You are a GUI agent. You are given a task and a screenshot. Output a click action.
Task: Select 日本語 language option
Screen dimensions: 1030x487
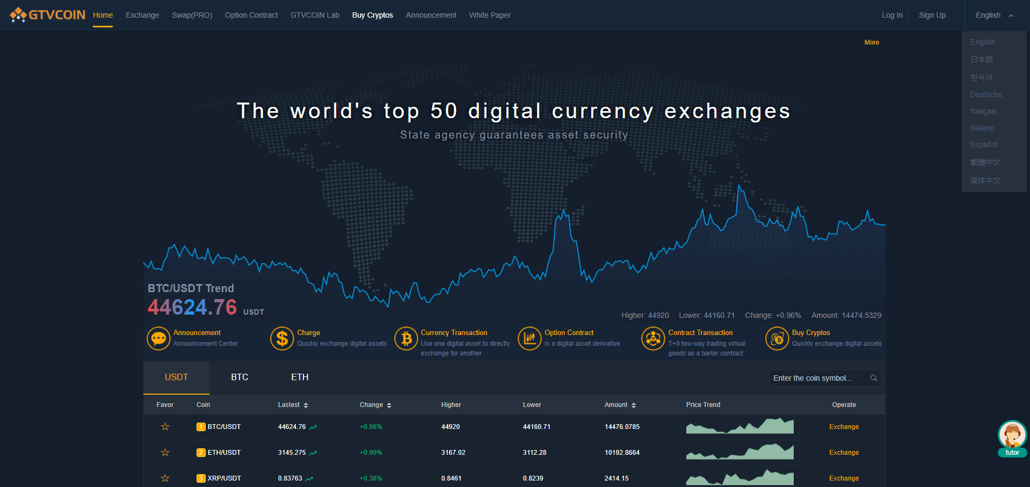point(982,60)
